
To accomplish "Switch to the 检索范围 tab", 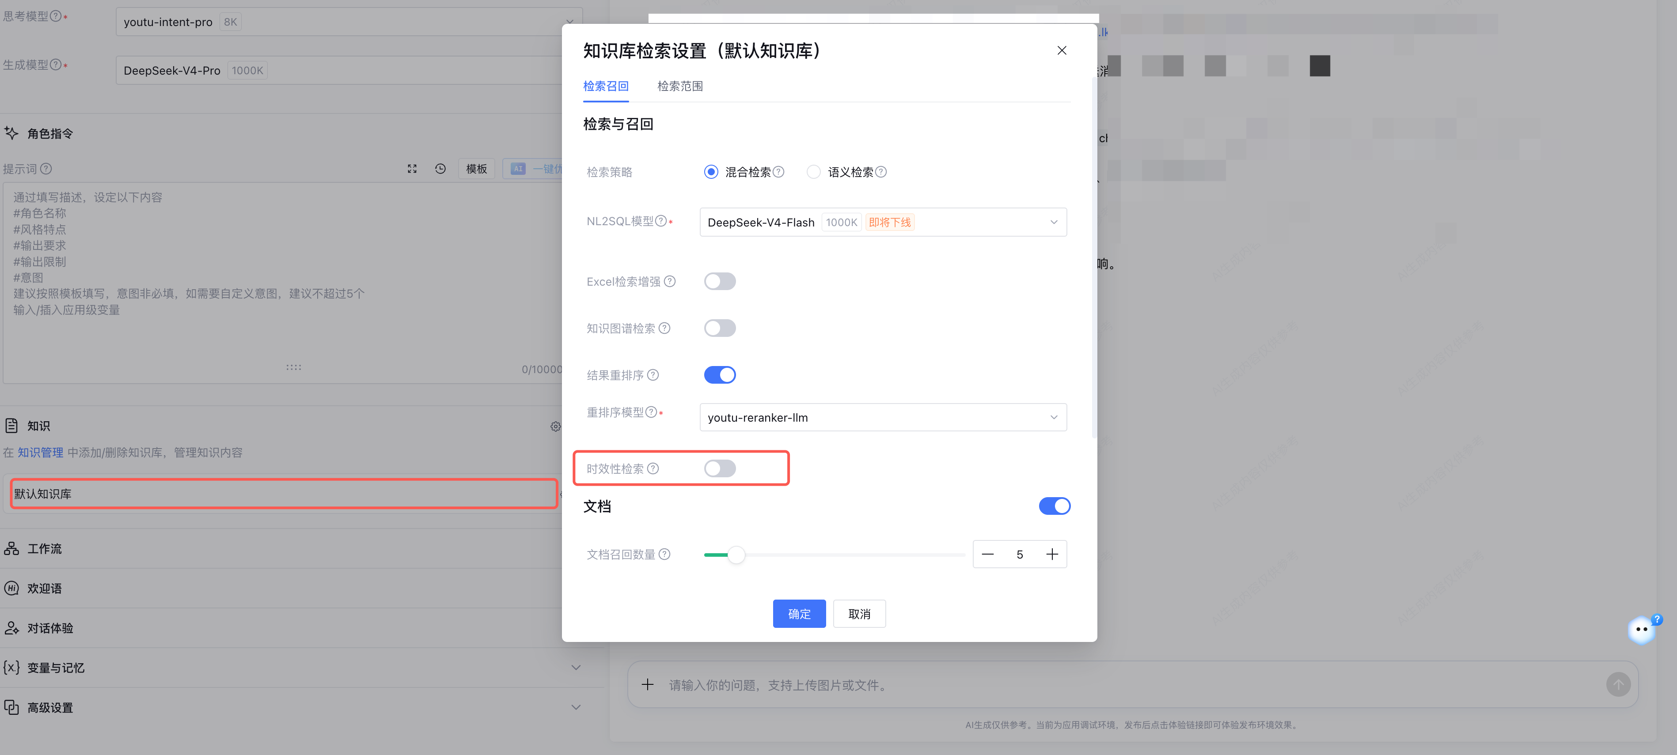I will (679, 86).
